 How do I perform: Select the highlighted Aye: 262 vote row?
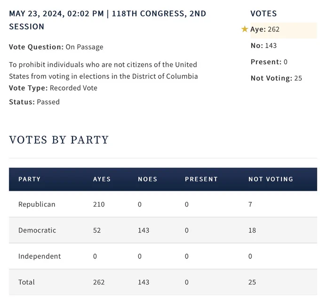click(x=283, y=30)
